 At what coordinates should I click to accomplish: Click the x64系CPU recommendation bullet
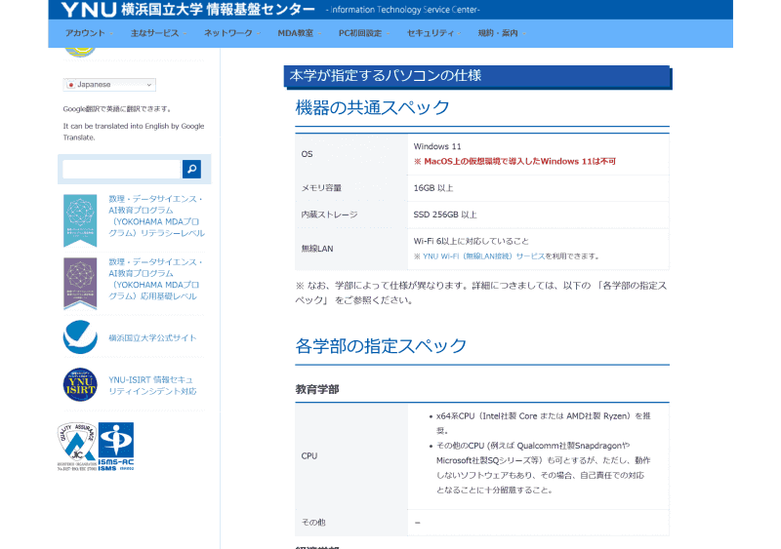tap(544, 423)
